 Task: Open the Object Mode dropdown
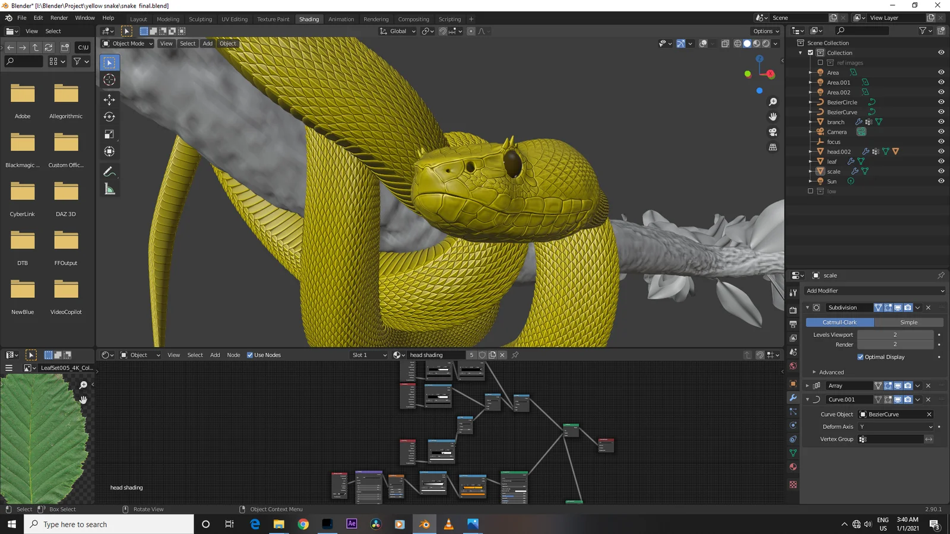(126, 43)
